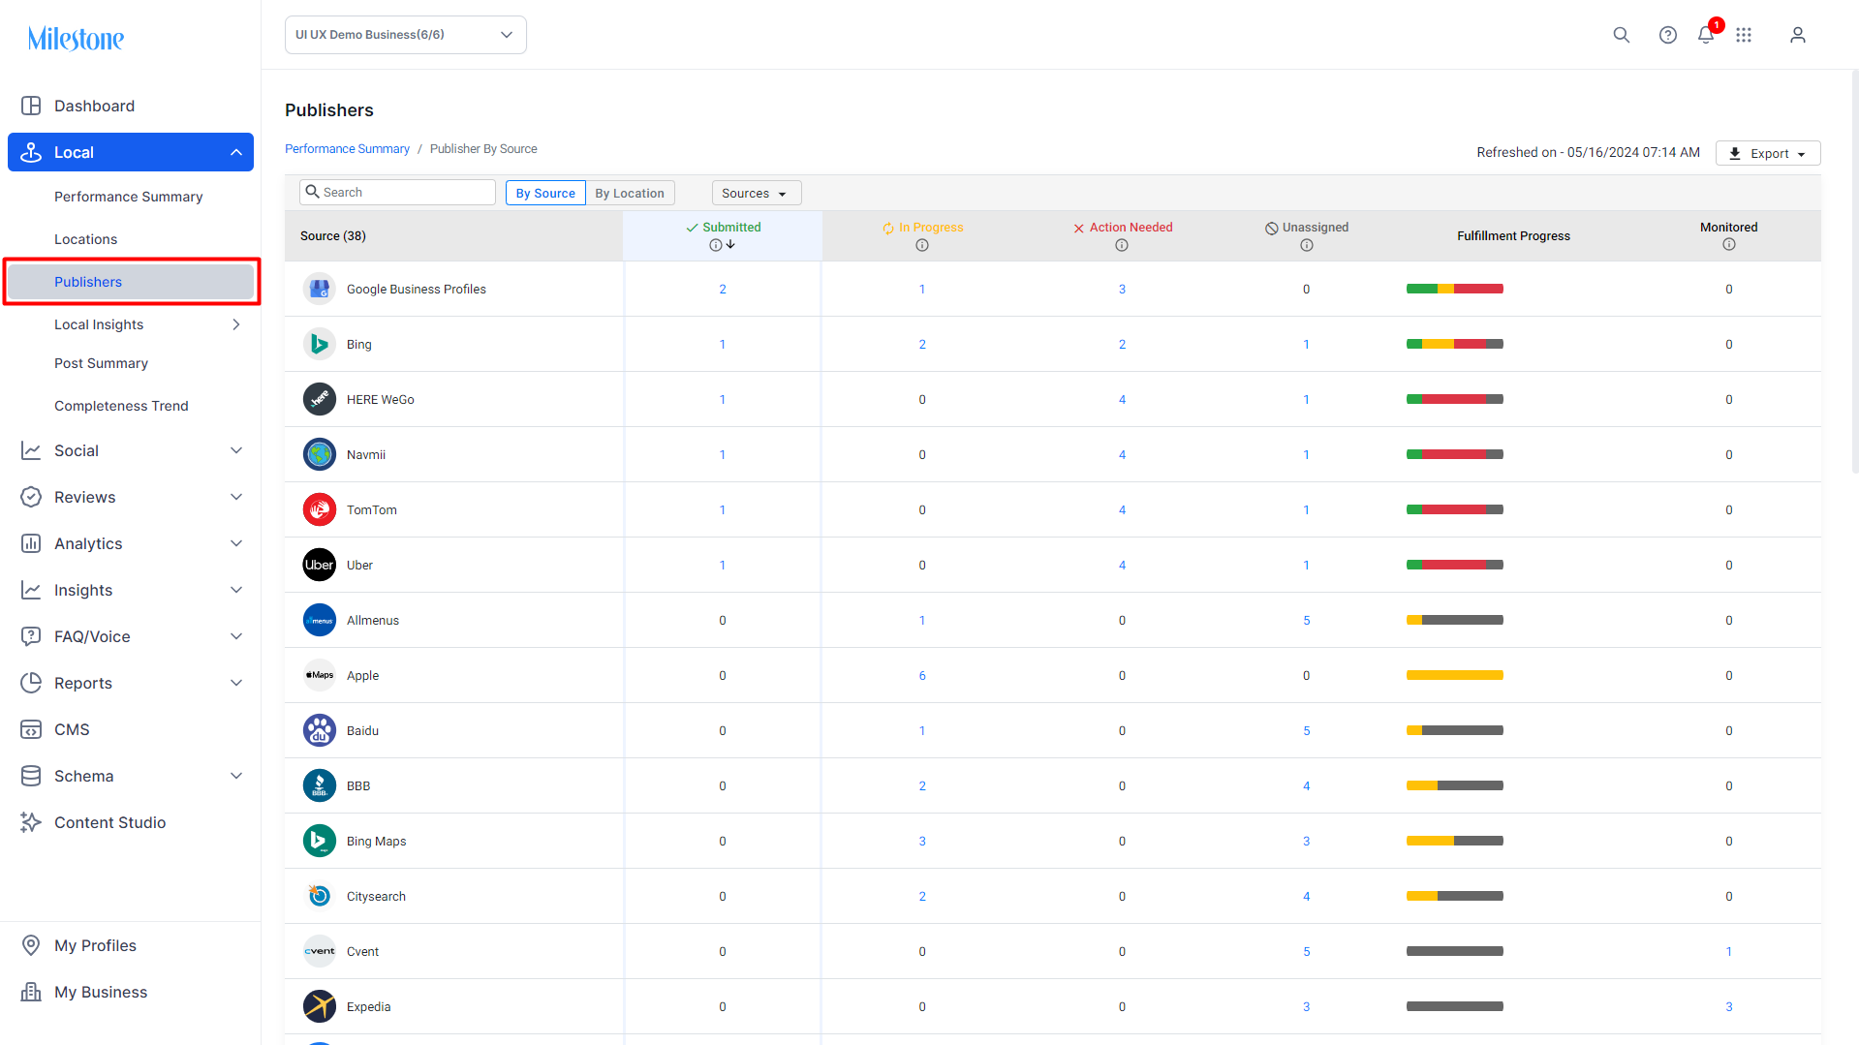Click the Apple Maps logo

click(319, 675)
